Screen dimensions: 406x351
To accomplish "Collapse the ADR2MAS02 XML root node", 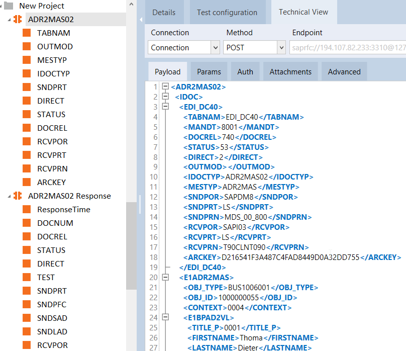I will (x=165, y=86).
